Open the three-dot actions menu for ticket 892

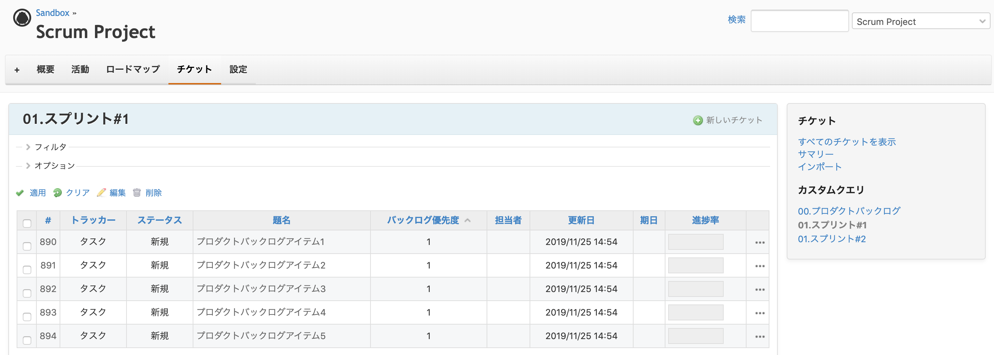pyautogui.click(x=760, y=289)
